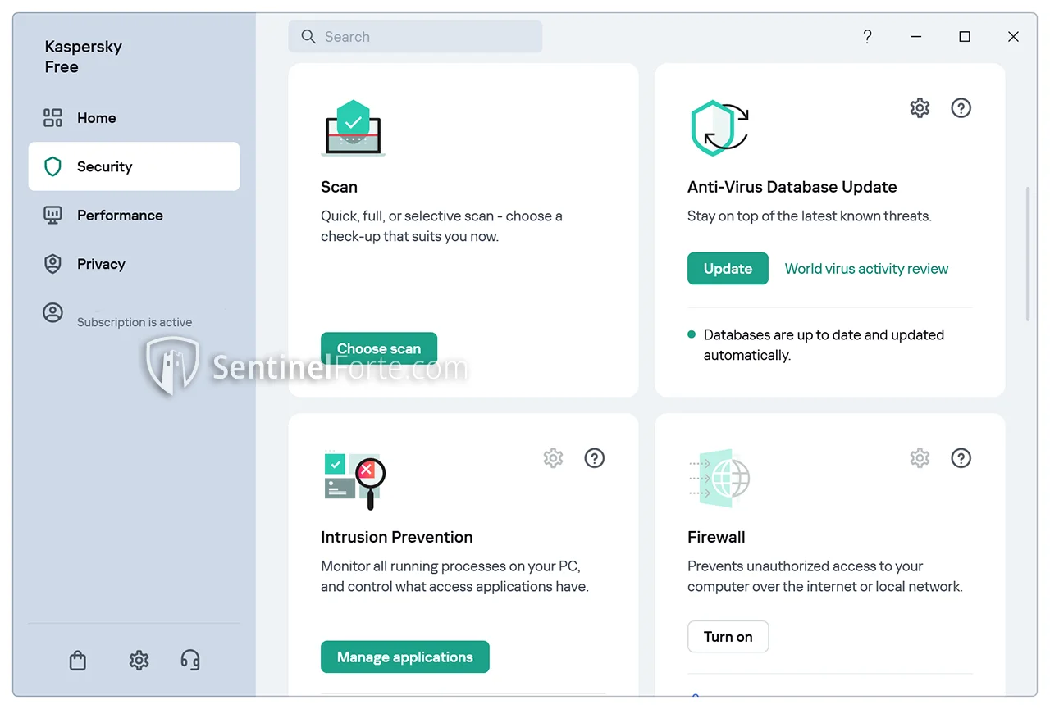Click the vertical scrollbar thumb
The image size is (1050, 709).
(1028, 254)
